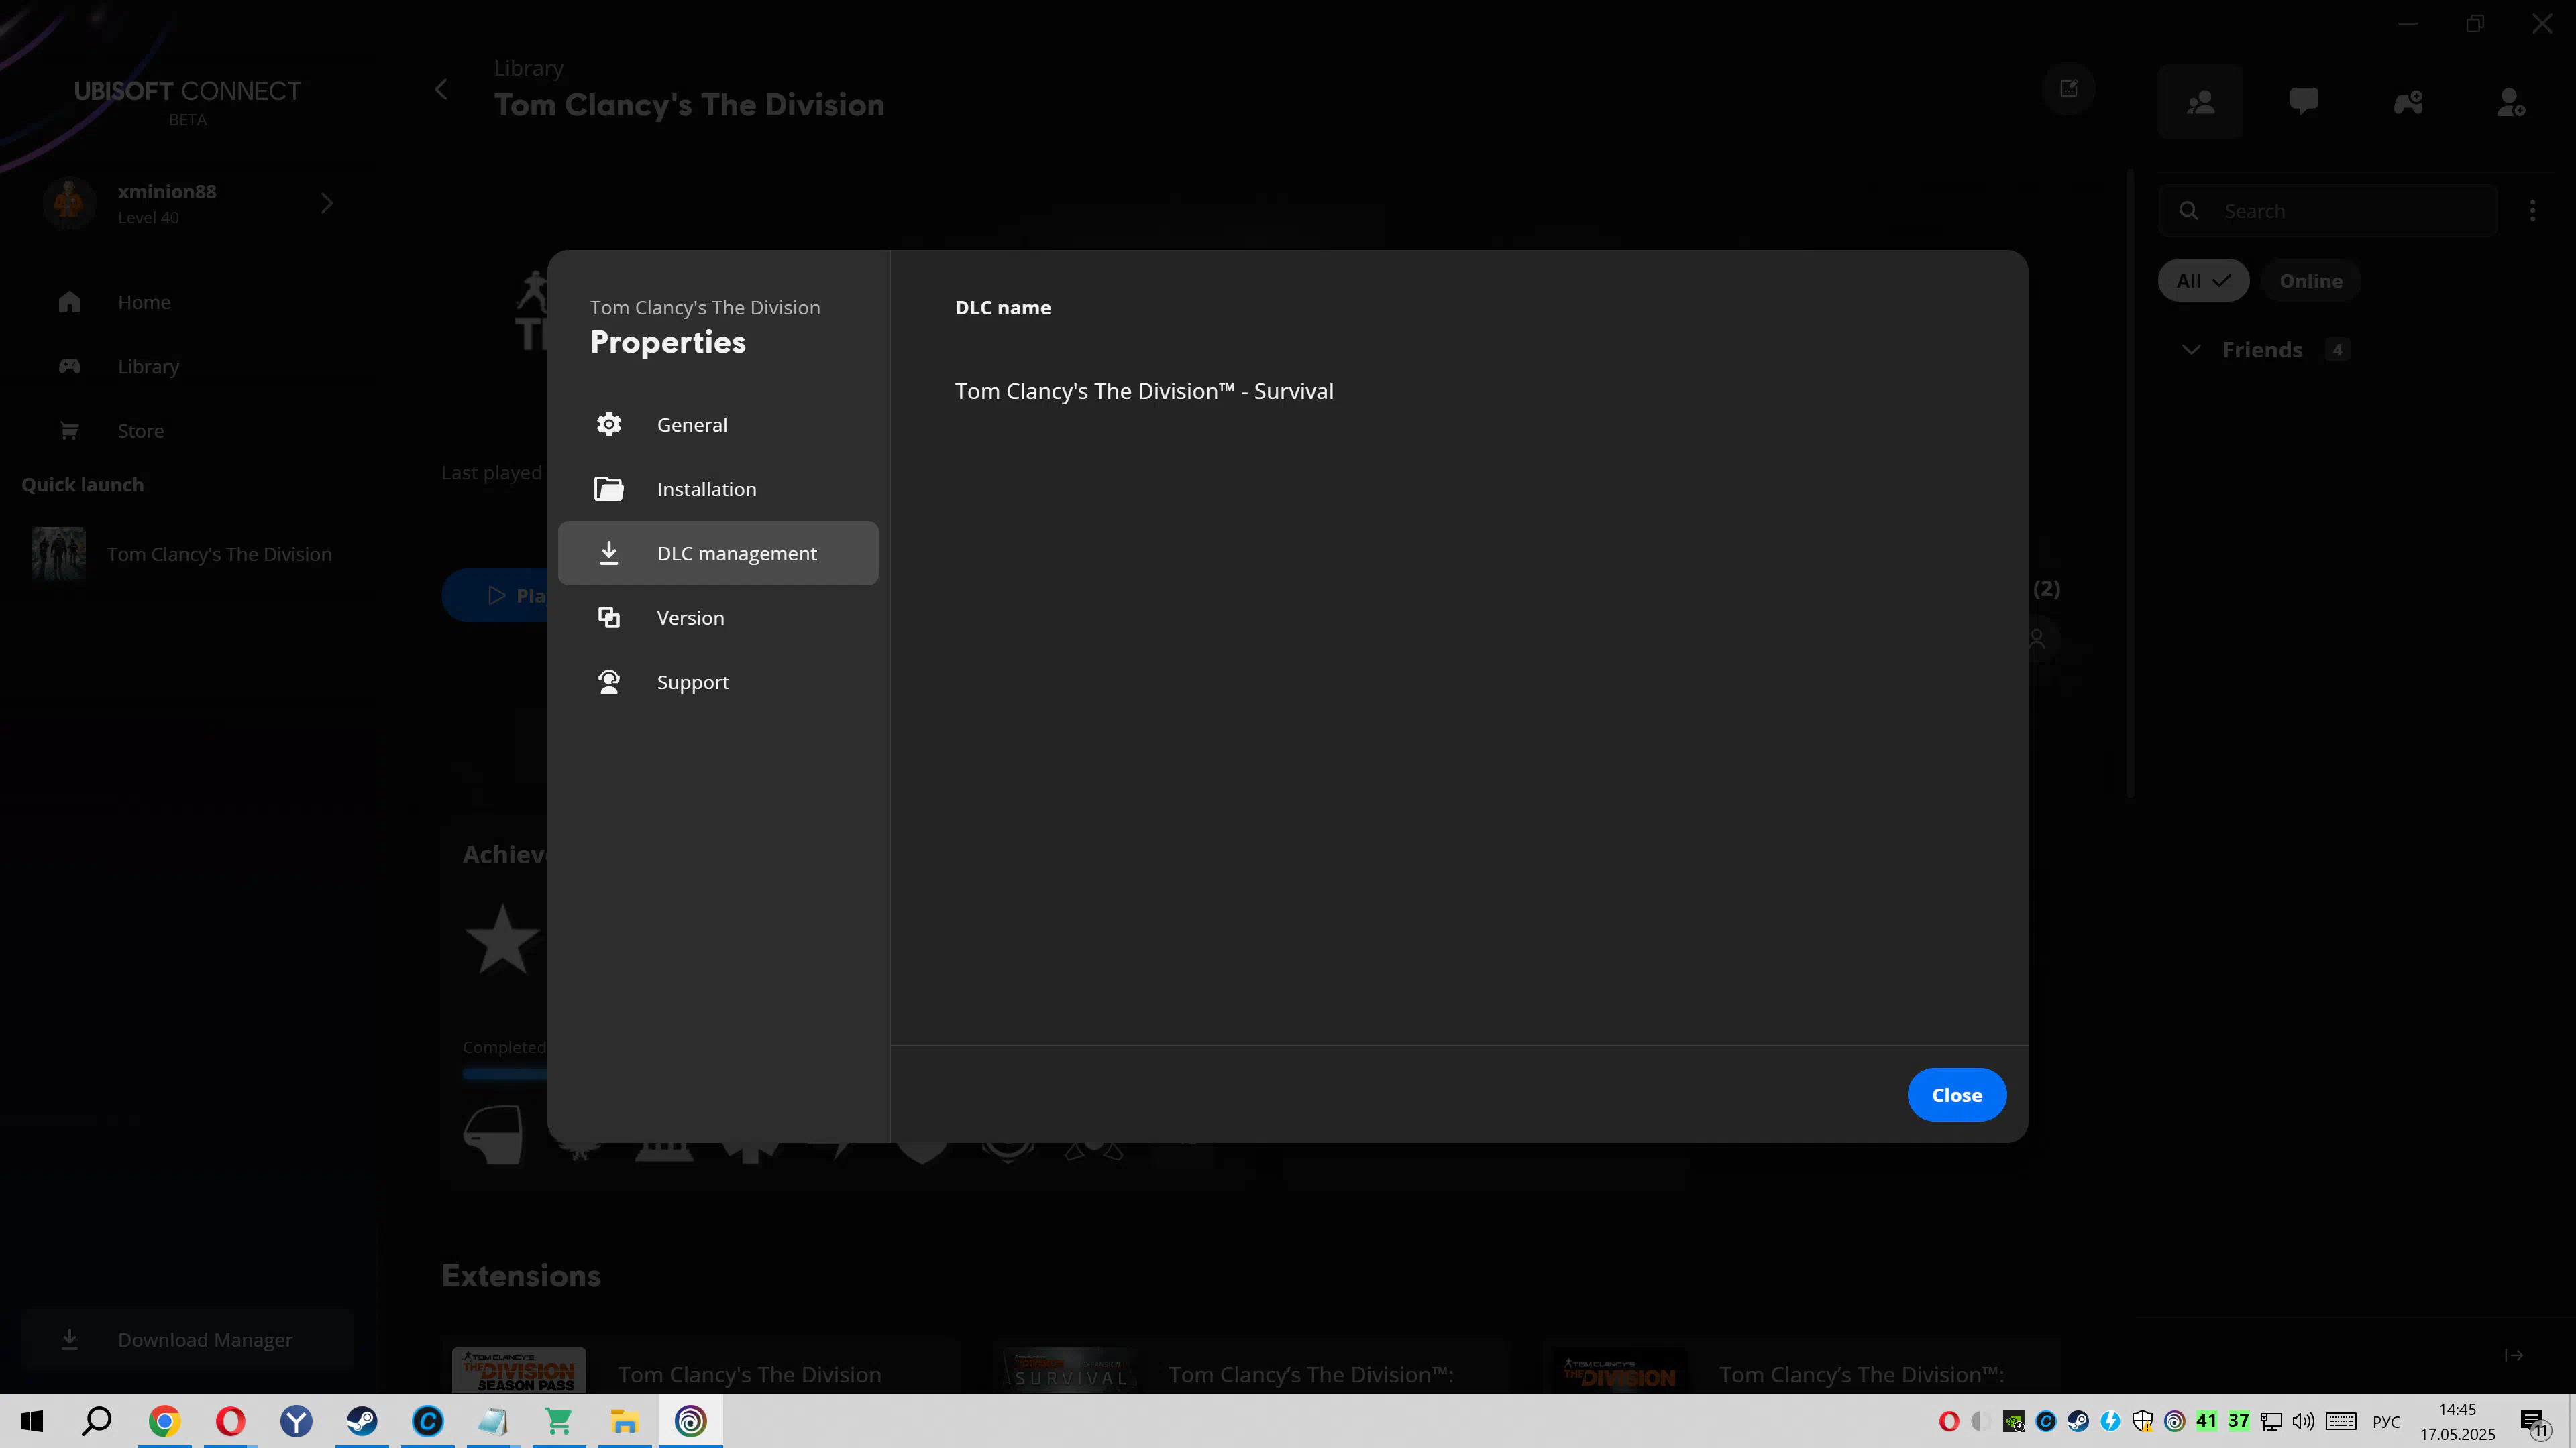Open Windows taskbar search
Screen dimensions: 2576x1448
[x=97, y=1421]
